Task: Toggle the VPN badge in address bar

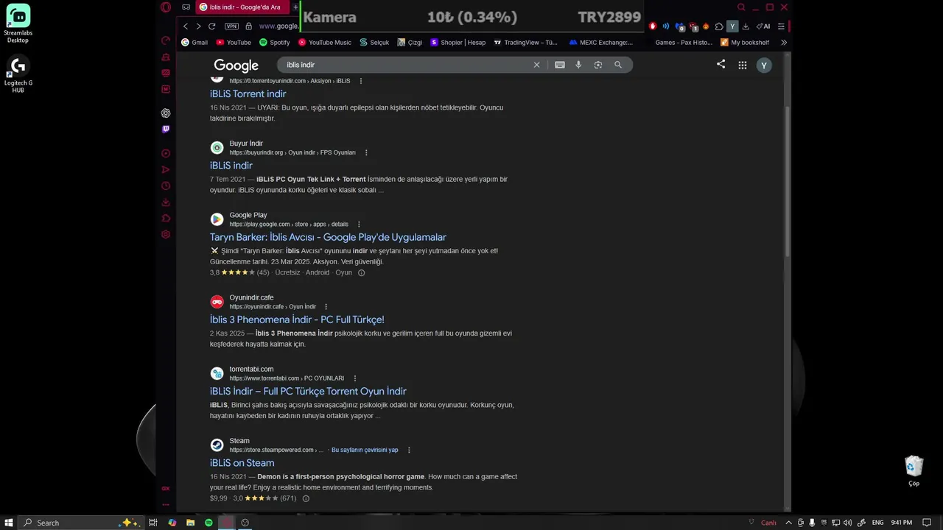Action: [231, 26]
